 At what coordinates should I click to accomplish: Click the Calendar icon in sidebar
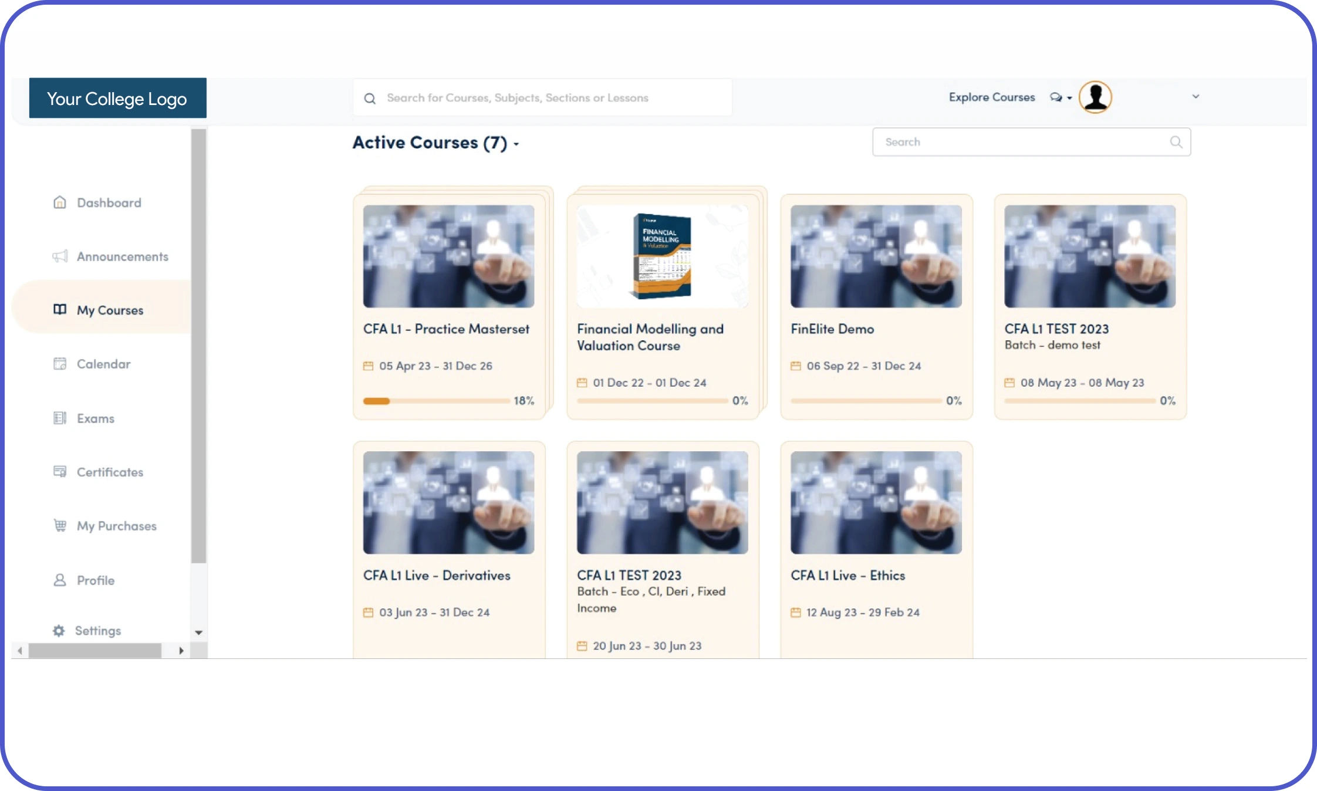(x=59, y=364)
